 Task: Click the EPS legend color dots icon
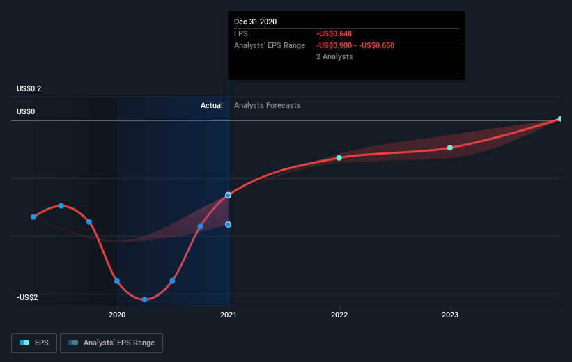pos(24,343)
